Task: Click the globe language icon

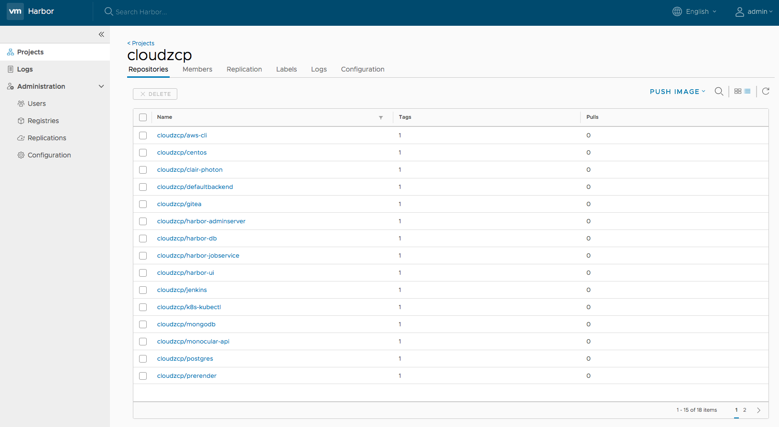Action: pyautogui.click(x=677, y=11)
